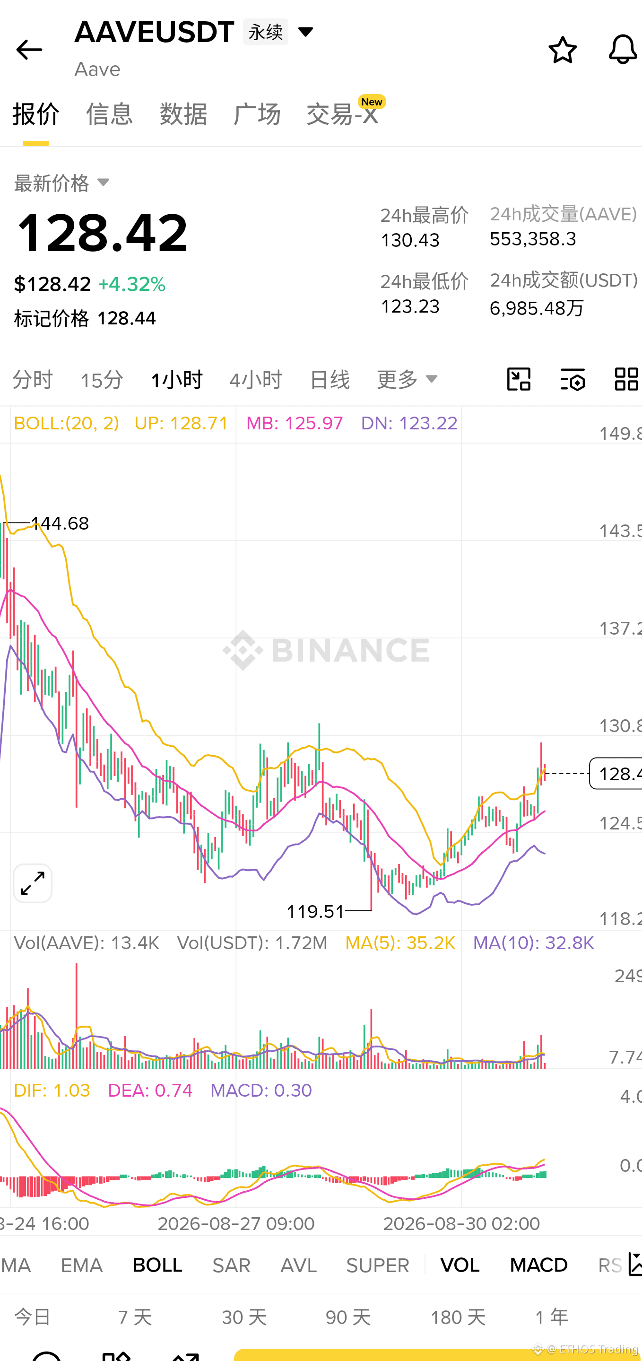
Task: Tap the current price tag on axis
Action: point(616,774)
